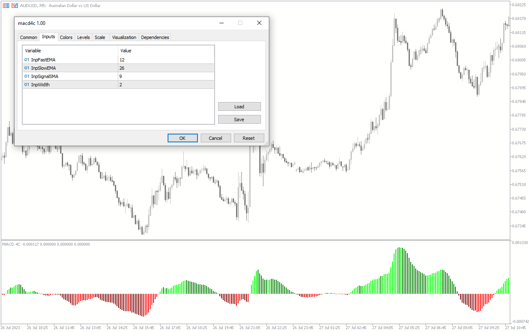Minimize the macd4c 1.00 dialog
This screenshot has width=531, height=332.
point(221,23)
